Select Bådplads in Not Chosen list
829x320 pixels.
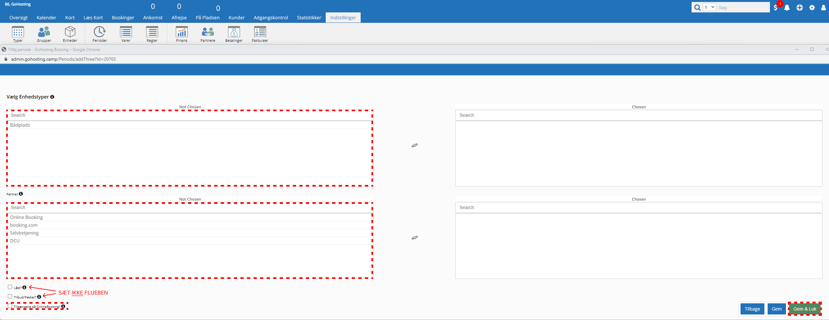click(x=20, y=125)
